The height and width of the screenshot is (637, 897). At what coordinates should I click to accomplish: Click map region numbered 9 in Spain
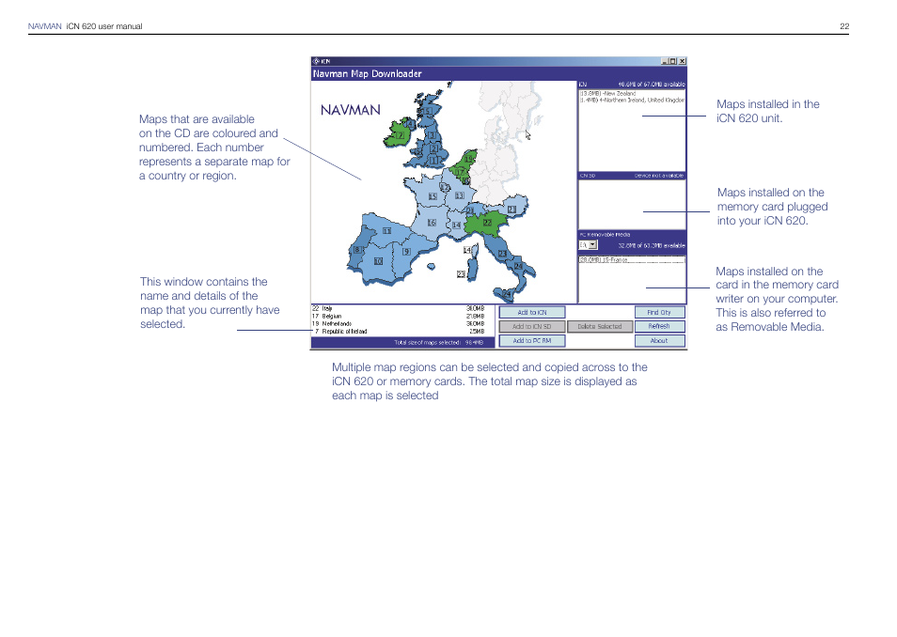click(406, 252)
